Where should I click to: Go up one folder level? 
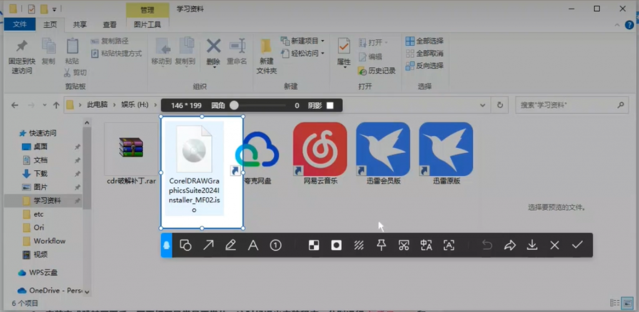click(56, 105)
